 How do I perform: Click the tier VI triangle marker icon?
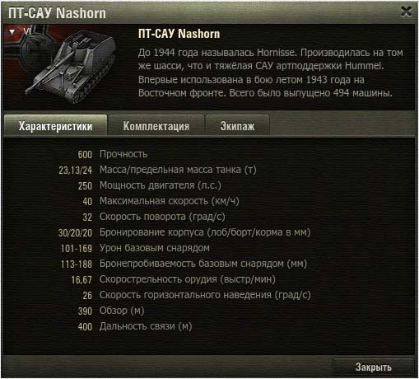12,32
